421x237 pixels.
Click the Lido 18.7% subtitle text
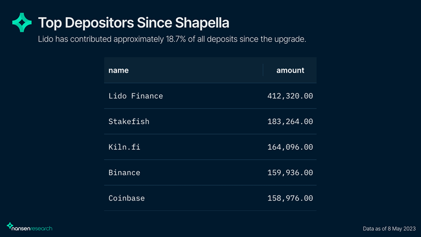tap(172, 39)
